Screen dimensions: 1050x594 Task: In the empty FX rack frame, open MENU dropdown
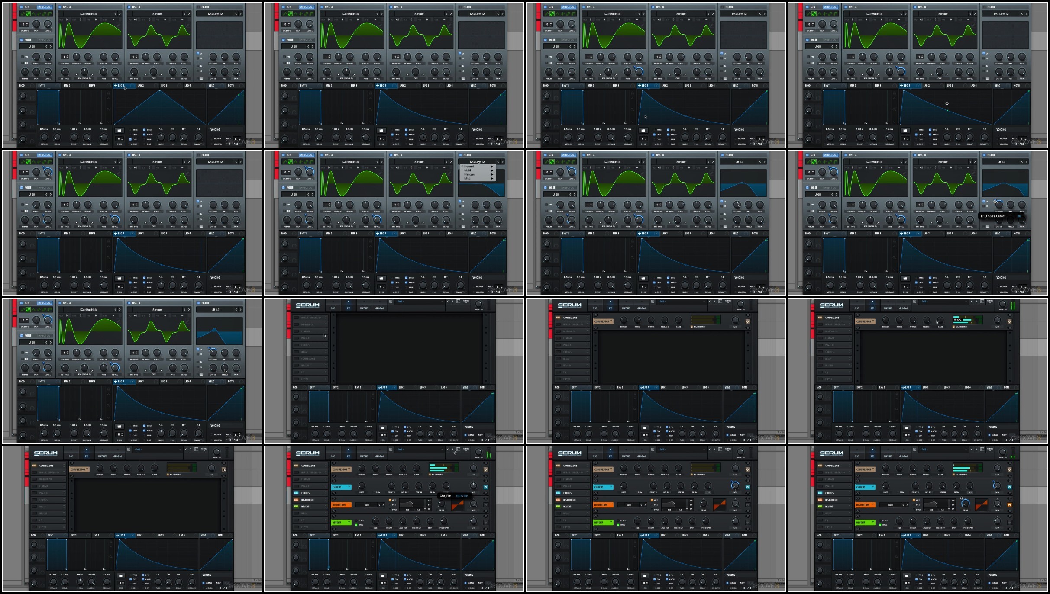coord(466,301)
